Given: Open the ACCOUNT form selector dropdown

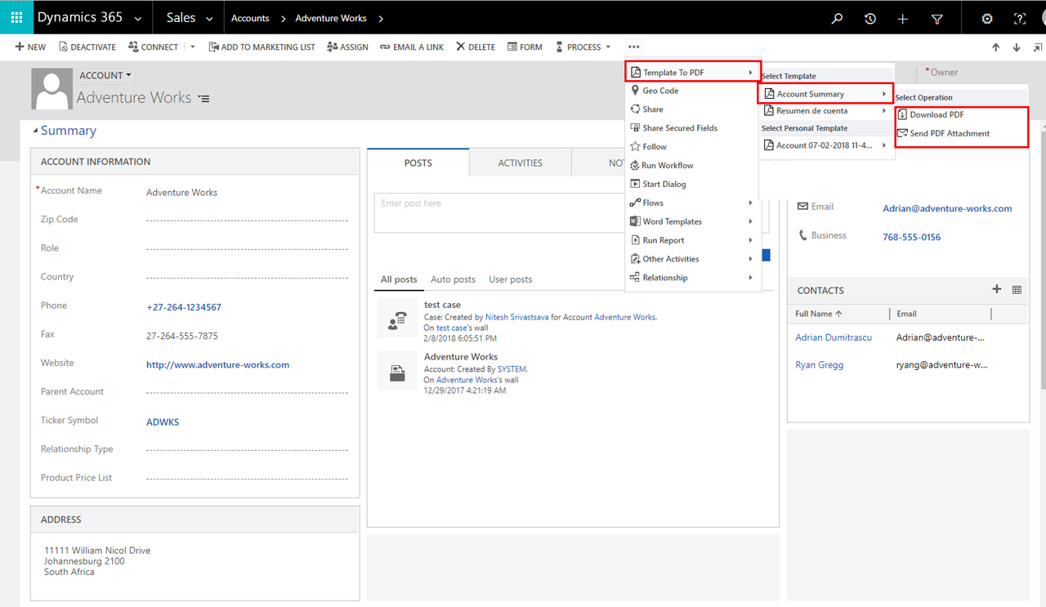Looking at the screenshot, I should (106, 75).
